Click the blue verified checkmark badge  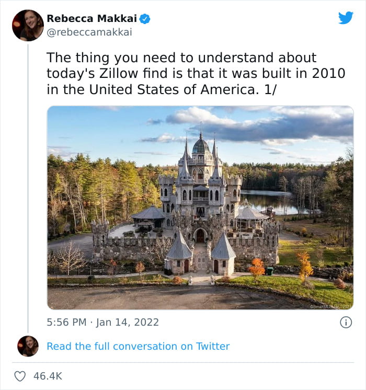coord(144,19)
